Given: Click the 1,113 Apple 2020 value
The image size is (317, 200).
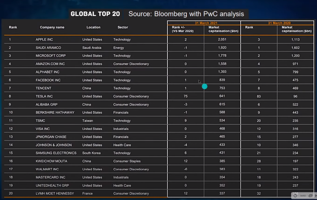Looking at the screenshot, I should coord(295,40).
